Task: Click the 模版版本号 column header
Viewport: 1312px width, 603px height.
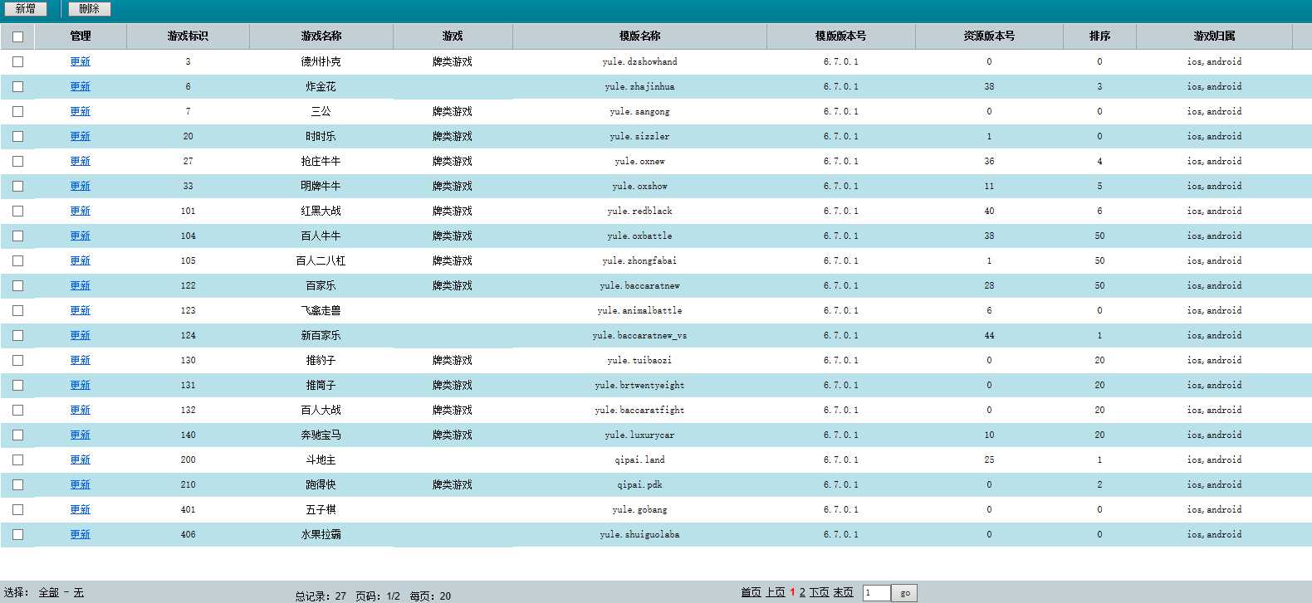Action: 840,36
